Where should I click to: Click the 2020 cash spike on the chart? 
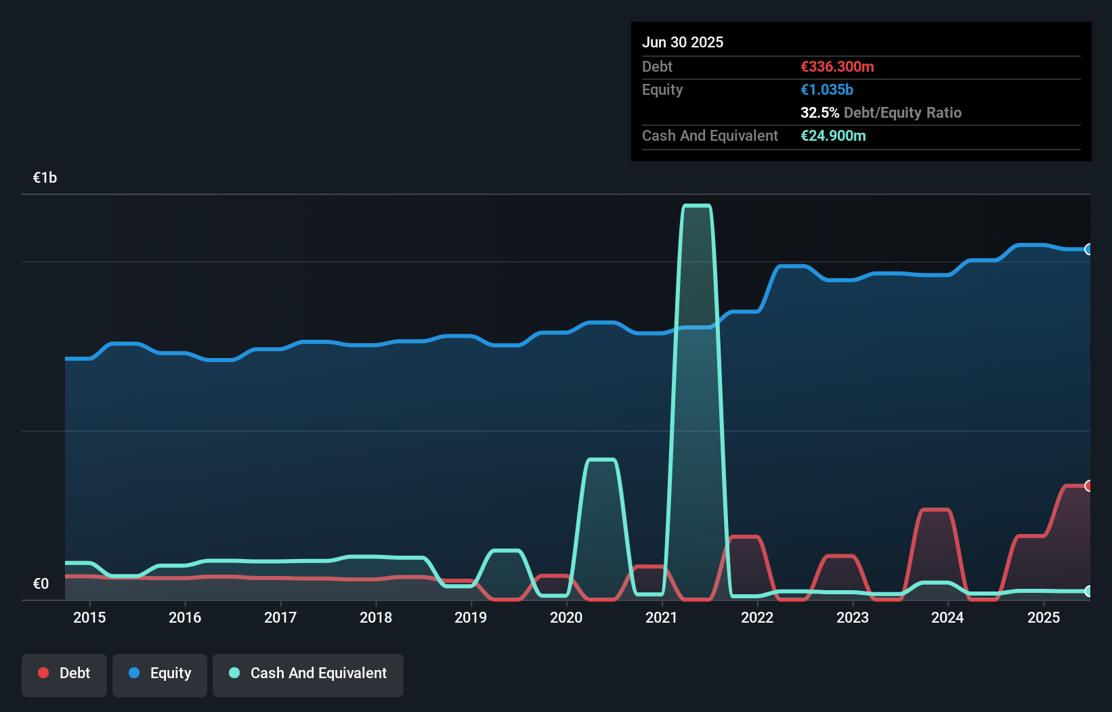[x=603, y=460]
